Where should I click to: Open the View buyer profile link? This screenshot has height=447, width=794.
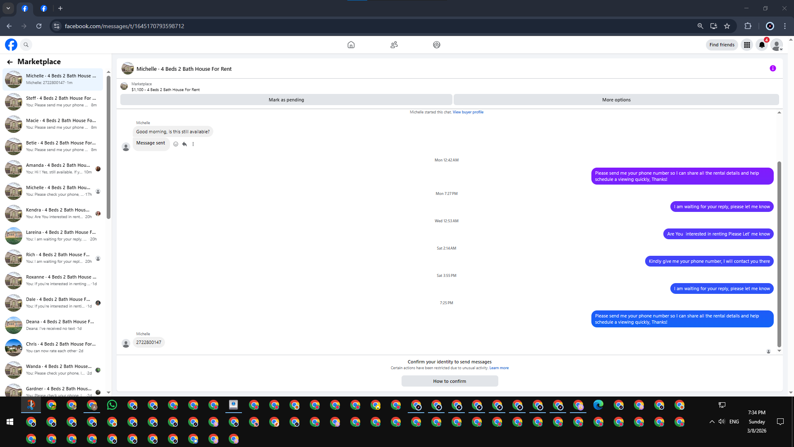tap(468, 112)
